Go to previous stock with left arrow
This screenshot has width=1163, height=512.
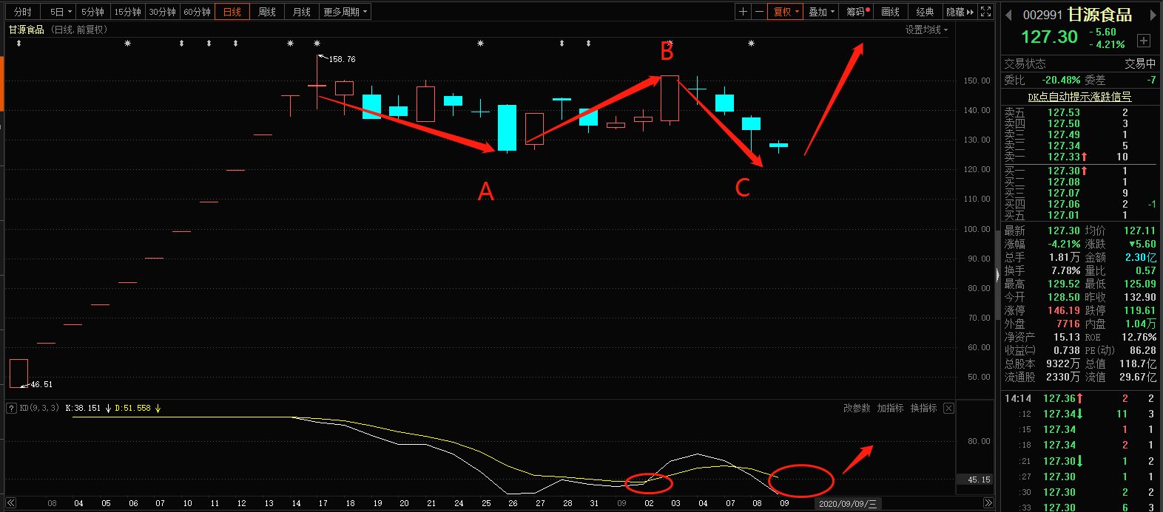click(1008, 15)
